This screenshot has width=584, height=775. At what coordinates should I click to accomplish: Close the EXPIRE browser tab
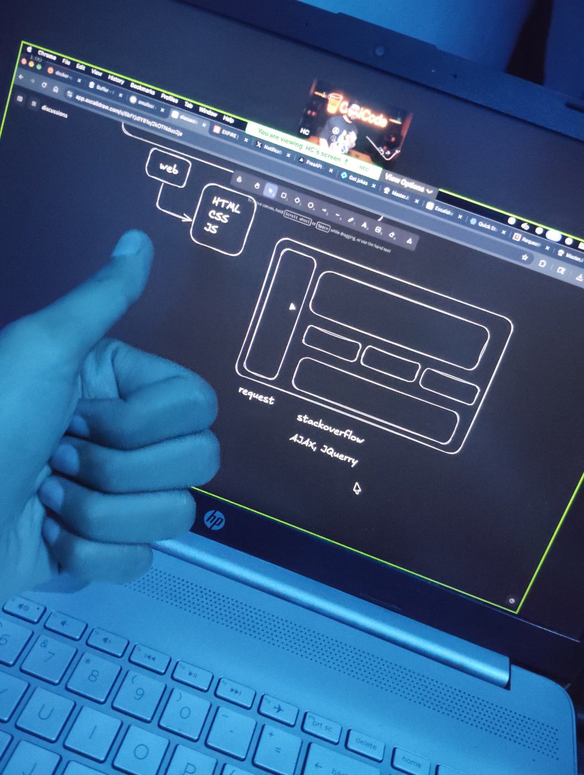(246, 140)
